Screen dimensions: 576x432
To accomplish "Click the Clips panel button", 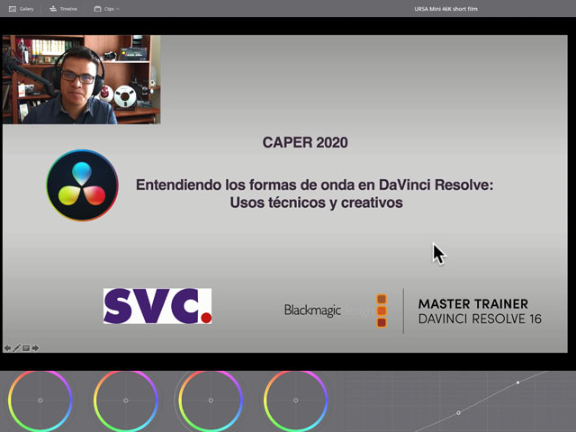I will [104, 9].
